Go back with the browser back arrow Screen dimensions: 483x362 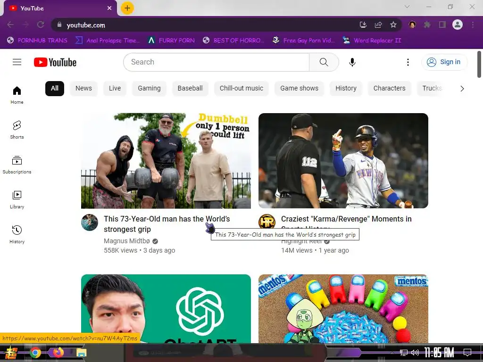(10, 25)
